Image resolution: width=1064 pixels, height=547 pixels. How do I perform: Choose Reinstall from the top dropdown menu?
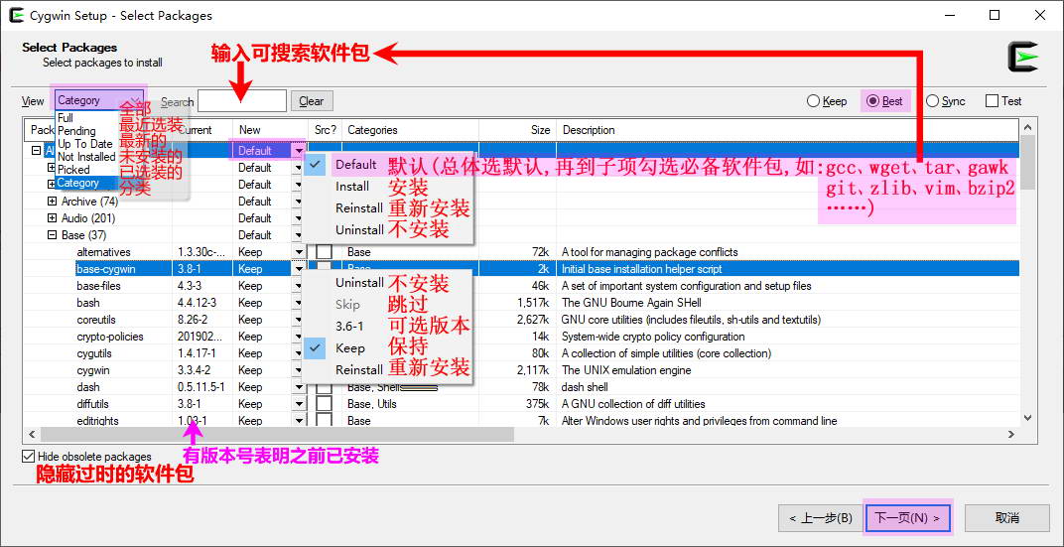coord(358,208)
